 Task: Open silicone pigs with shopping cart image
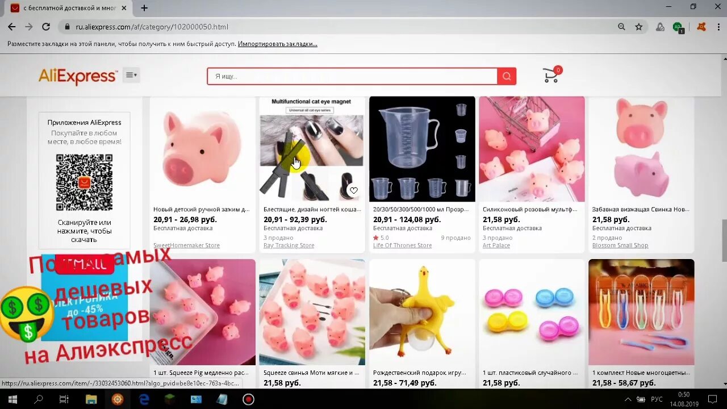pos(532,149)
